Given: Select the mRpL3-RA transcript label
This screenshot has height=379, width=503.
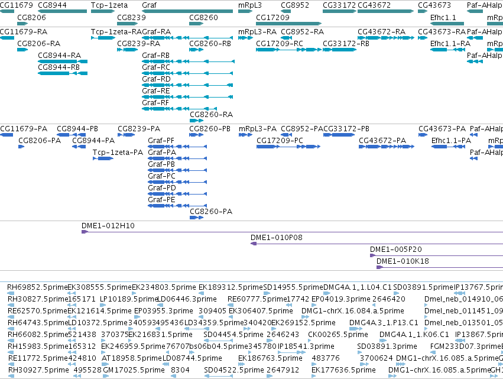Looking at the screenshot, I should [x=257, y=31].
